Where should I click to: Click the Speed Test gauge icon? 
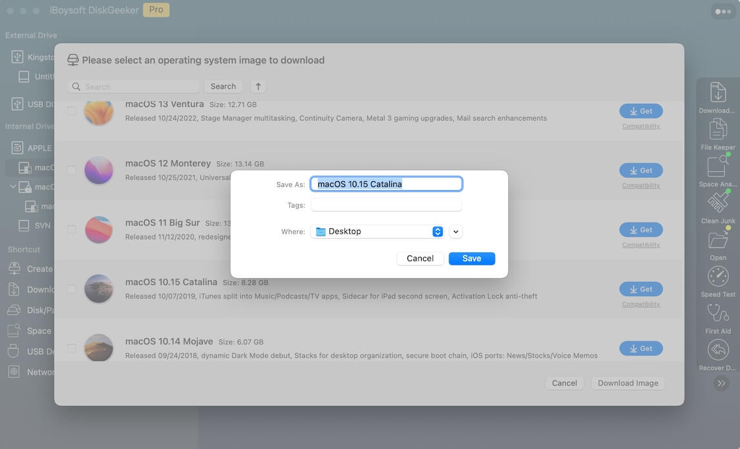point(717,277)
